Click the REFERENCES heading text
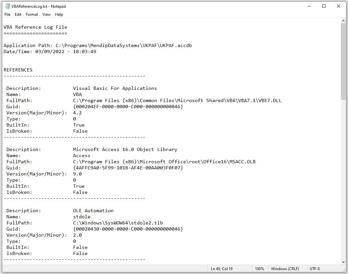Image resolution: width=348 pixels, height=274 pixels. (x=18, y=70)
